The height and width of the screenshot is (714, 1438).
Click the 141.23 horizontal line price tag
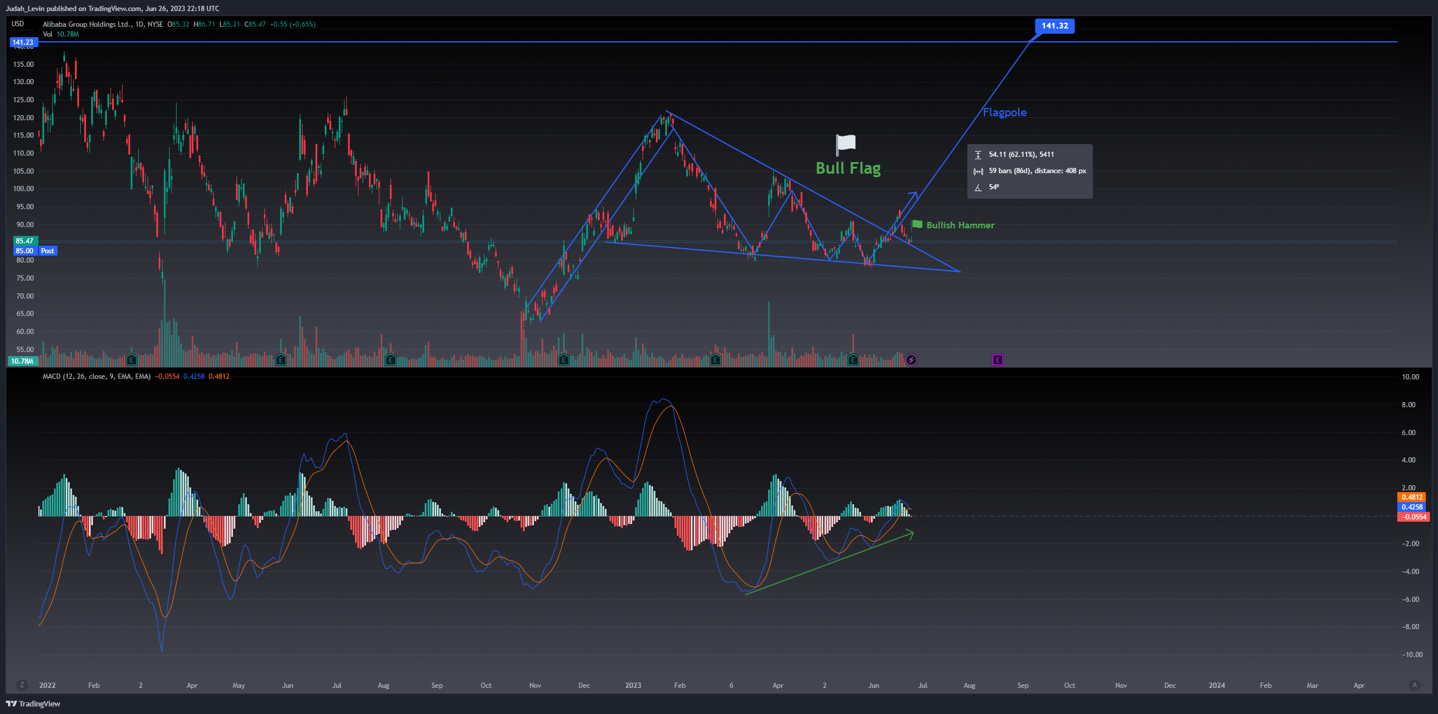click(x=23, y=42)
